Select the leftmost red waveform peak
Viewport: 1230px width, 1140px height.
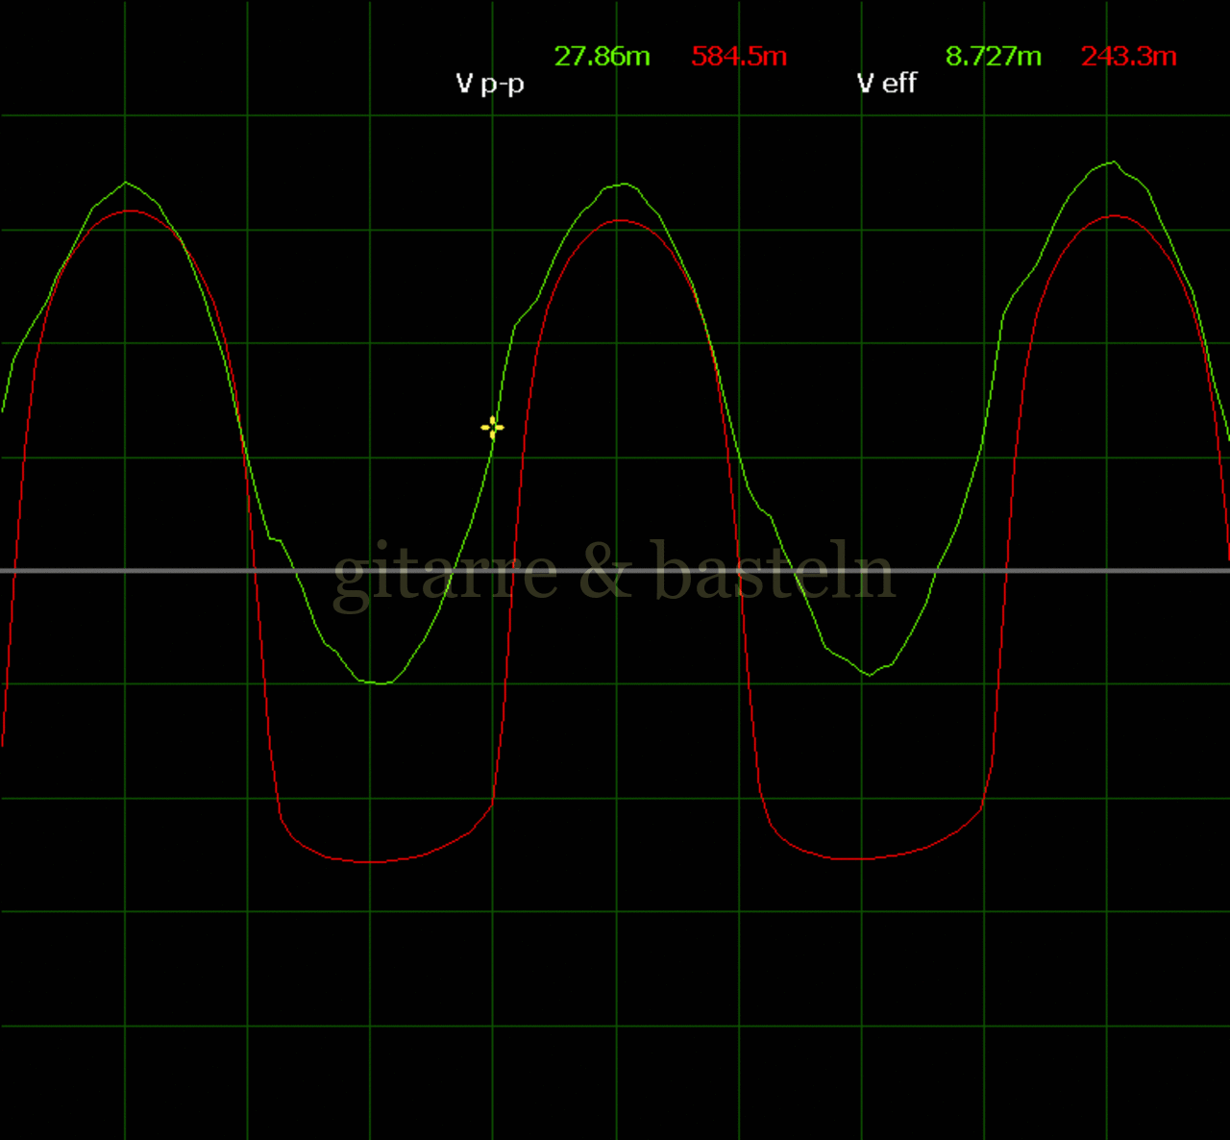pyautogui.click(x=128, y=211)
